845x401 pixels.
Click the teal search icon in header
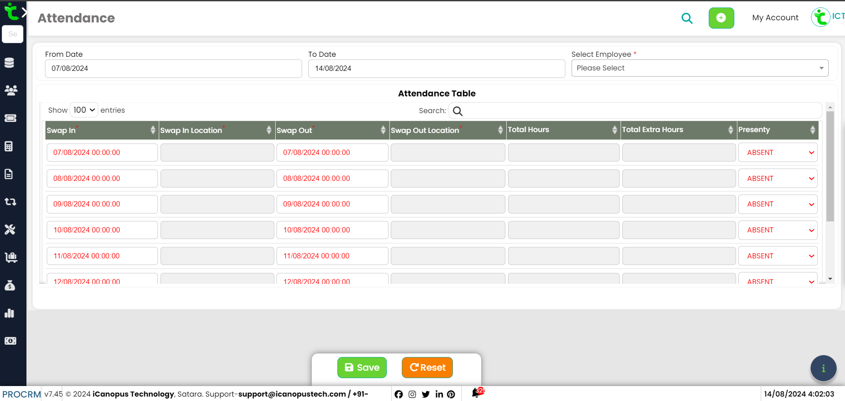click(687, 18)
